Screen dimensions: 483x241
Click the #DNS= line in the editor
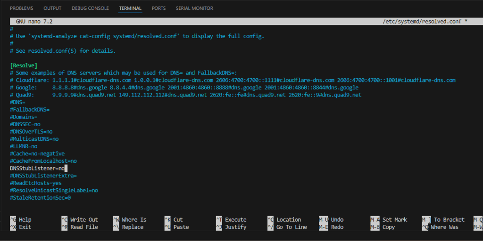click(17, 102)
